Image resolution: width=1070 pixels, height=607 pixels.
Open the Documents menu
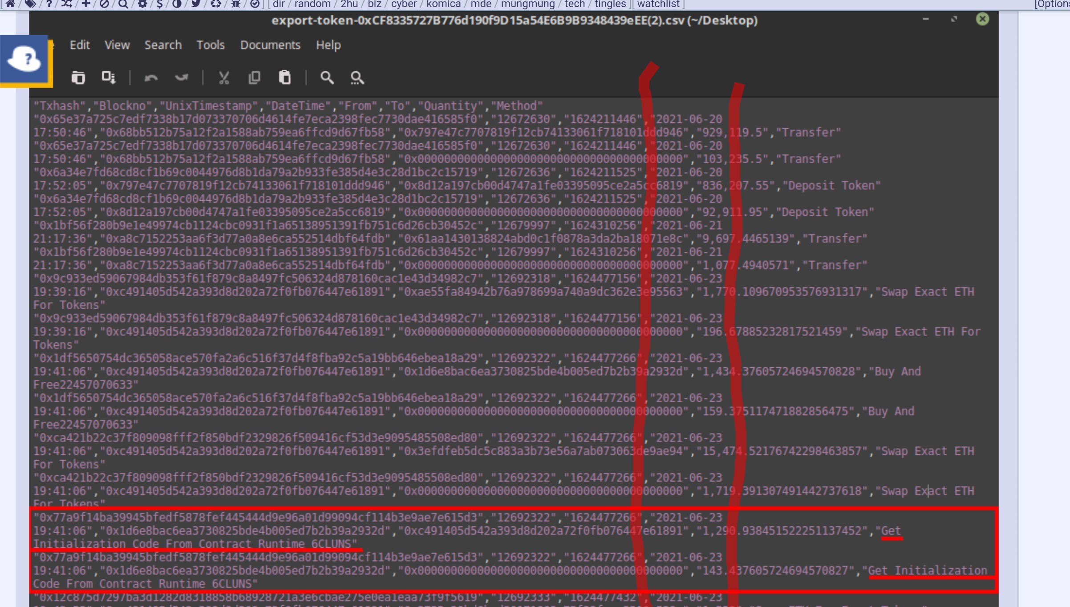point(270,45)
